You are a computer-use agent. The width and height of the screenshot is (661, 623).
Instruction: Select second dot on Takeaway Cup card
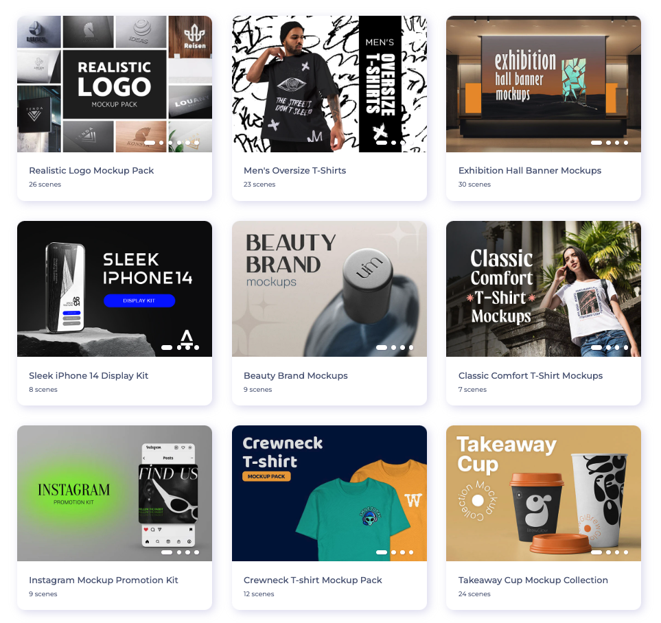coord(608,552)
